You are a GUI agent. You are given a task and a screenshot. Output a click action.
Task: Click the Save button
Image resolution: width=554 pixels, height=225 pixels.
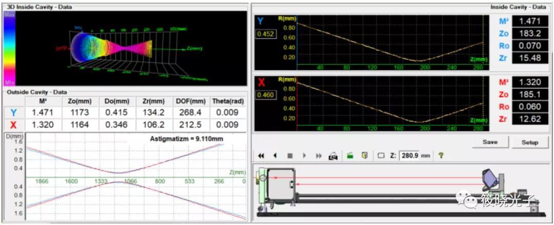coord(490,142)
